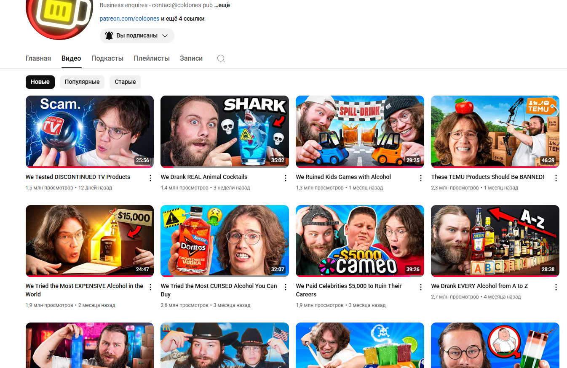This screenshot has width=567, height=368.
Task: Open title We Tried the Most EXPENSIVE Alcohol in the World
Action: click(84, 290)
